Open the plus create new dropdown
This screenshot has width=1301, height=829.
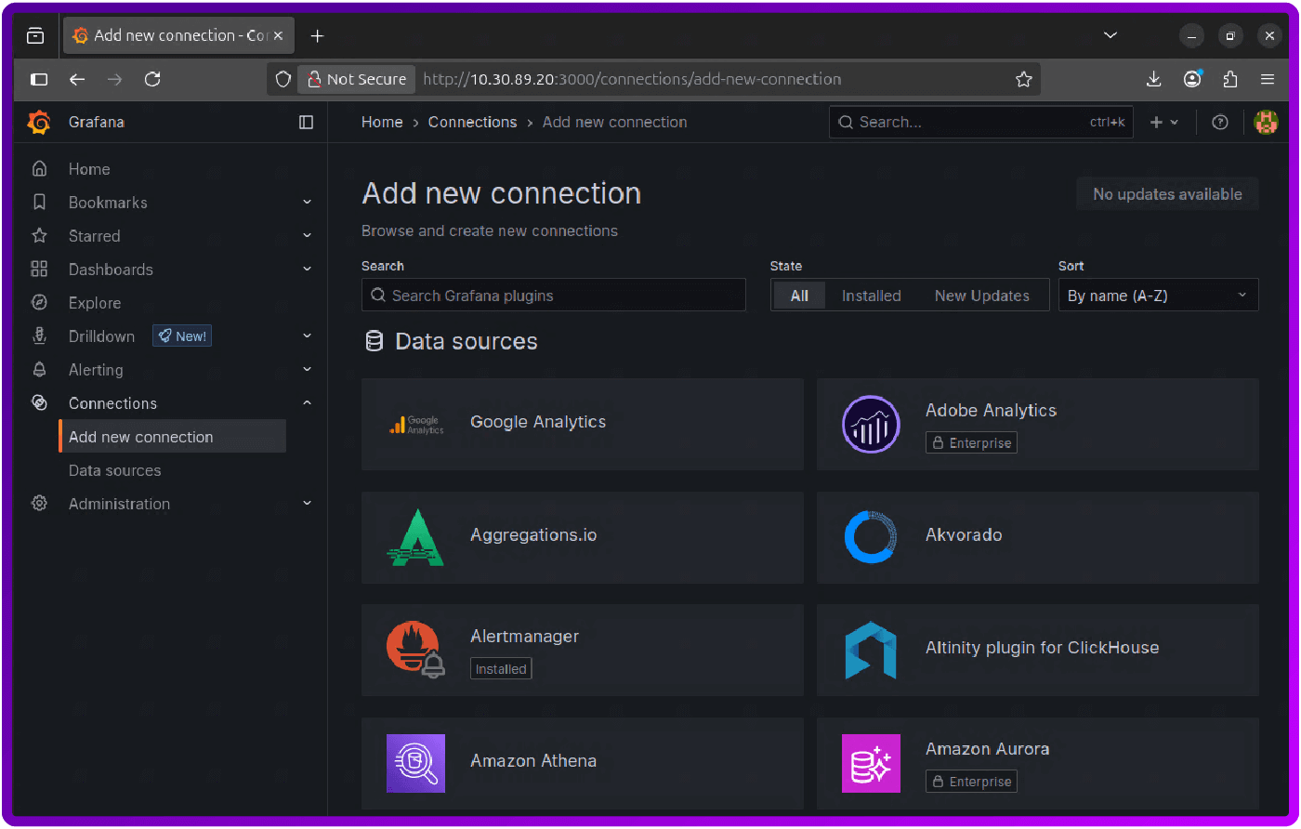(1164, 122)
